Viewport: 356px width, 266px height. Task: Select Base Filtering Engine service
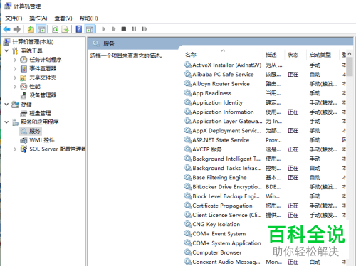(265, 178)
